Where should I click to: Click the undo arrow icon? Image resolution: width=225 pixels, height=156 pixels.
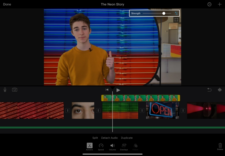[210, 90]
